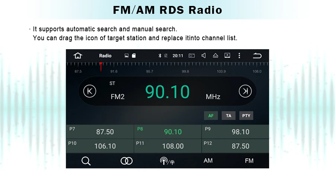This screenshot has width=335, height=171.
Task: Start station search with magnifier icon
Action: (x=86, y=161)
